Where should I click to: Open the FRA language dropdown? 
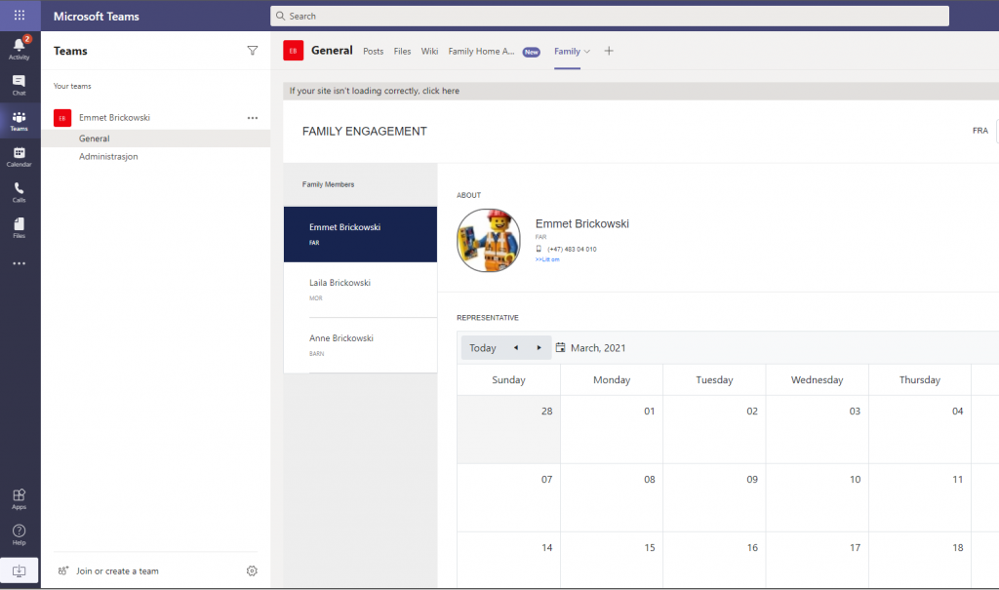point(980,131)
